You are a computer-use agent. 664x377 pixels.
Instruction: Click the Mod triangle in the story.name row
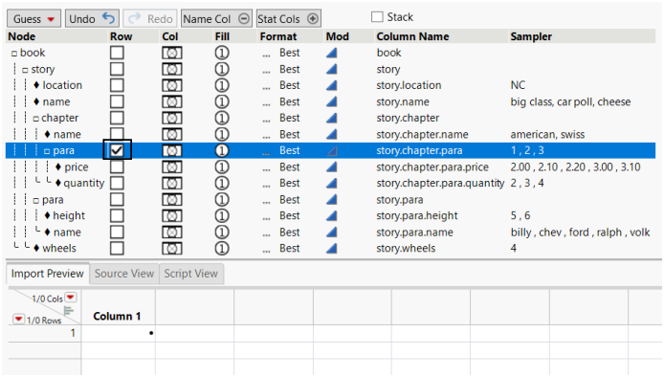332,101
